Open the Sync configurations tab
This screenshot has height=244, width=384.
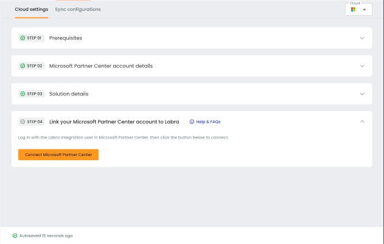tap(78, 9)
